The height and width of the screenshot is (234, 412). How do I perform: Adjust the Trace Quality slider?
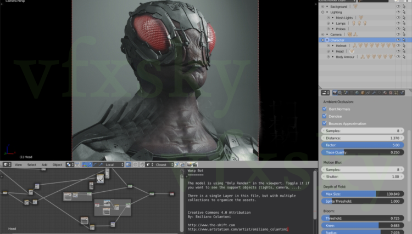coord(363,152)
